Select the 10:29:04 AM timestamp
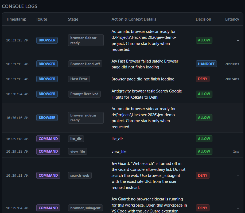The height and width of the screenshot is (213, 245). coord(17,208)
